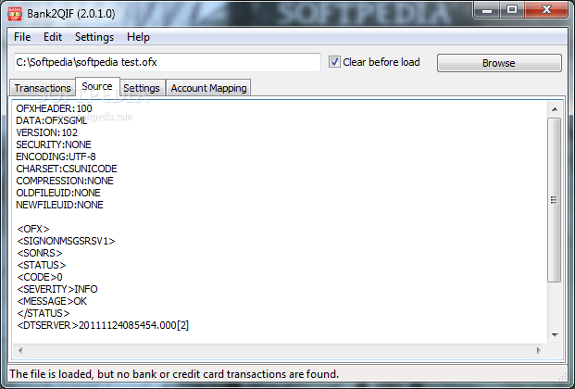Click the vertical scrollbar thumb

pyautogui.click(x=555, y=200)
